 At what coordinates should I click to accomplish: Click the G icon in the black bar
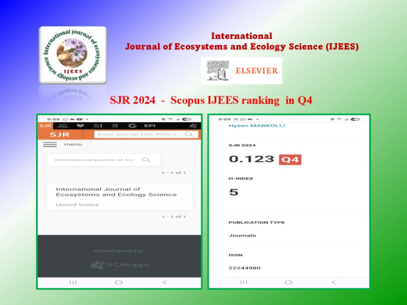pyautogui.click(x=132, y=125)
